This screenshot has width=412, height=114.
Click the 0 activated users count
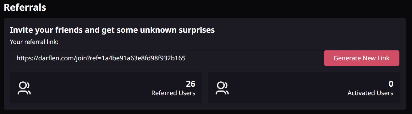coord(391,84)
